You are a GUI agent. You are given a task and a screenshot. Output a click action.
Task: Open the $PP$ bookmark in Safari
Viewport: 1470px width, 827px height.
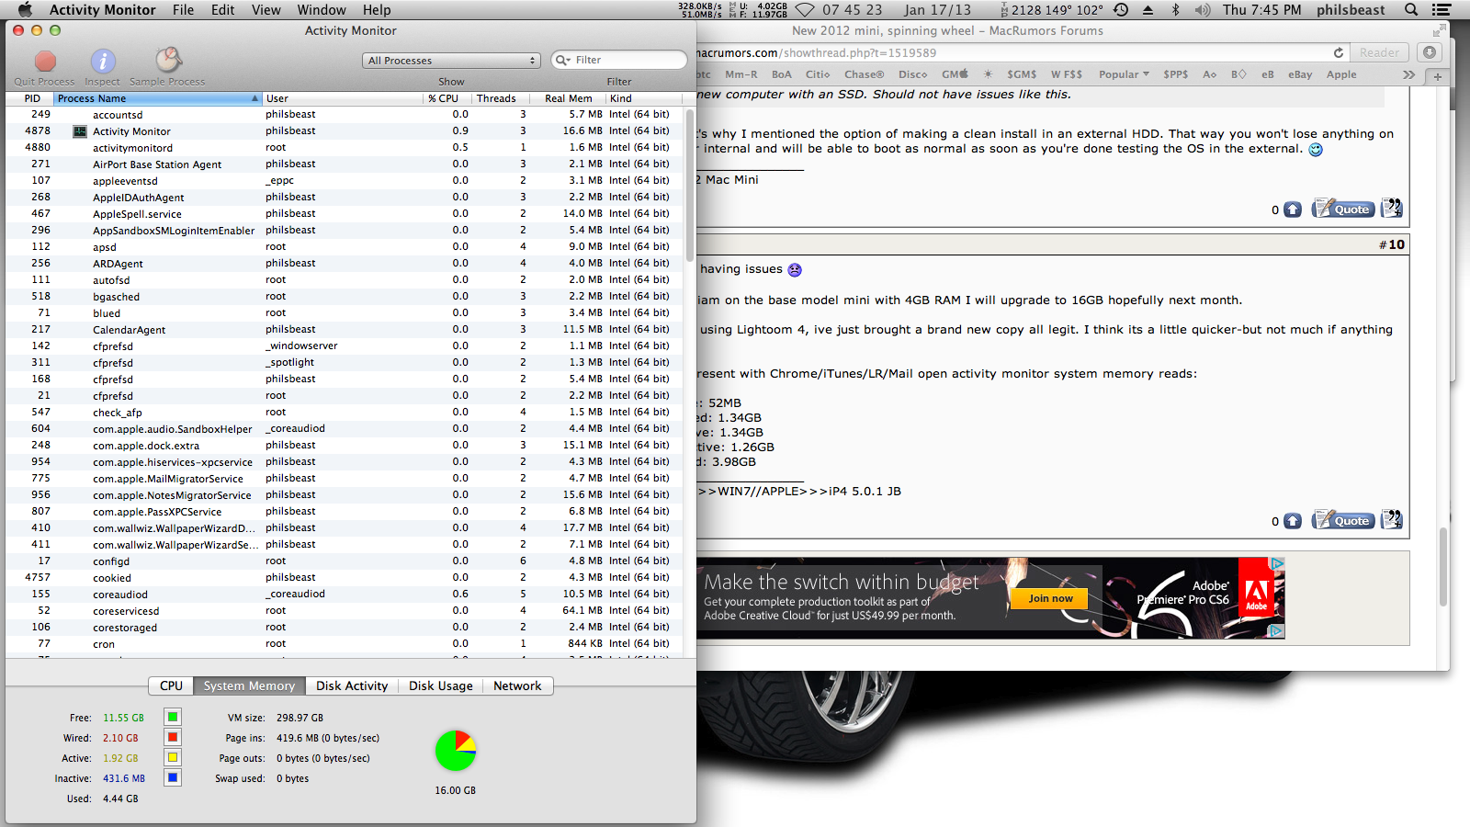point(1176,74)
